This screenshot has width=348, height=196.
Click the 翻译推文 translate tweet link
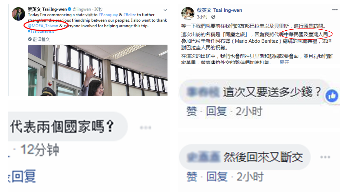click(42, 39)
